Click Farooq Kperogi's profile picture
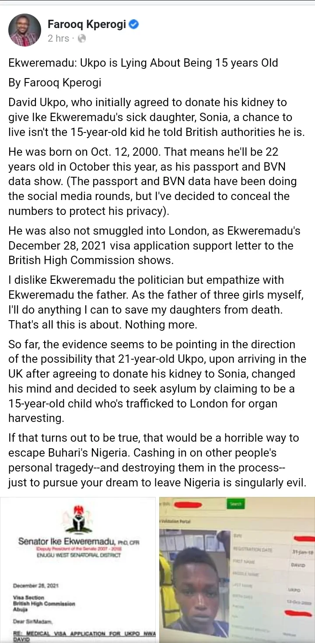This screenshot has height=643, width=315. point(24,30)
